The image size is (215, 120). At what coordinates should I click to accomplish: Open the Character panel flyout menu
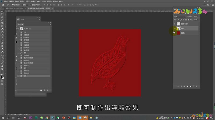(x=40, y=19)
